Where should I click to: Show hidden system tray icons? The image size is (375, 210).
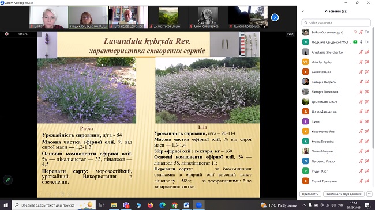[304, 205]
